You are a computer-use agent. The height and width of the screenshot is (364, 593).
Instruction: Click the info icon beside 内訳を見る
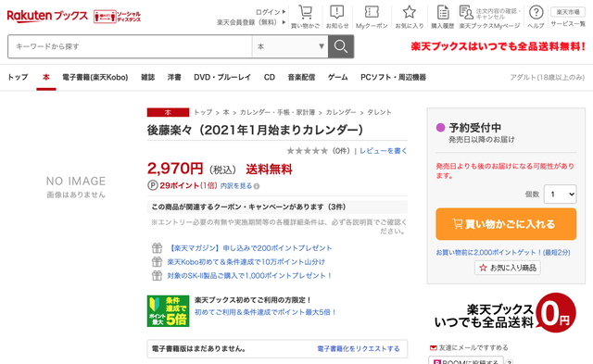coord(257,186)
